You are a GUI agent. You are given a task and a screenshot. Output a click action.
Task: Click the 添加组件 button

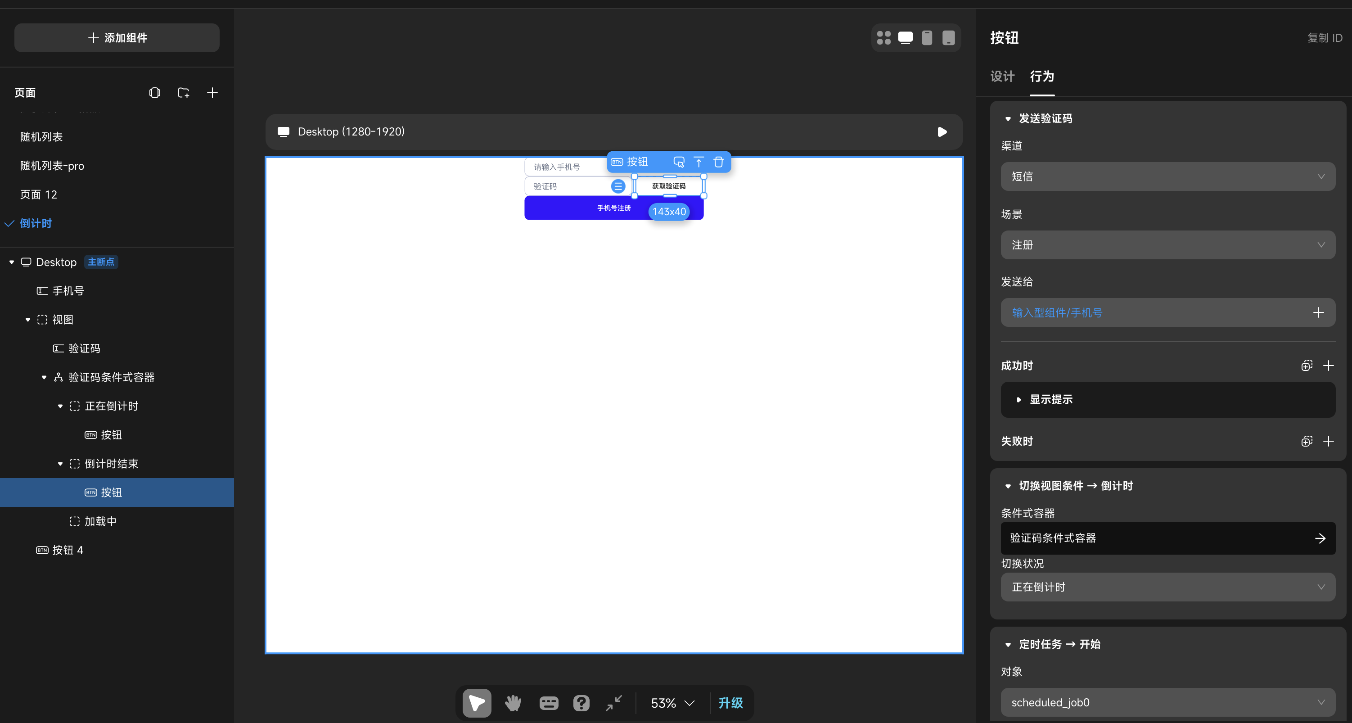[117, 38]
